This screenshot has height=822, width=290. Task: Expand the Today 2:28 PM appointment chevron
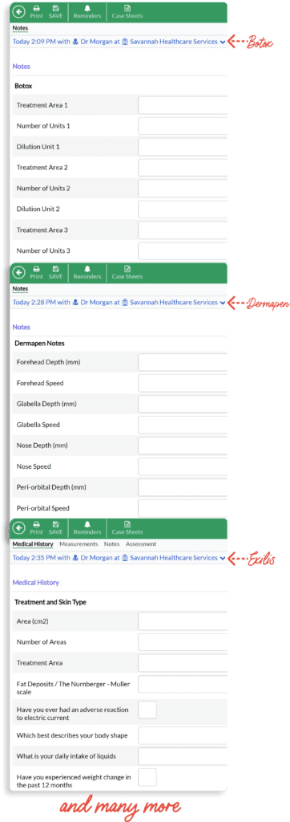coord(223,303)
